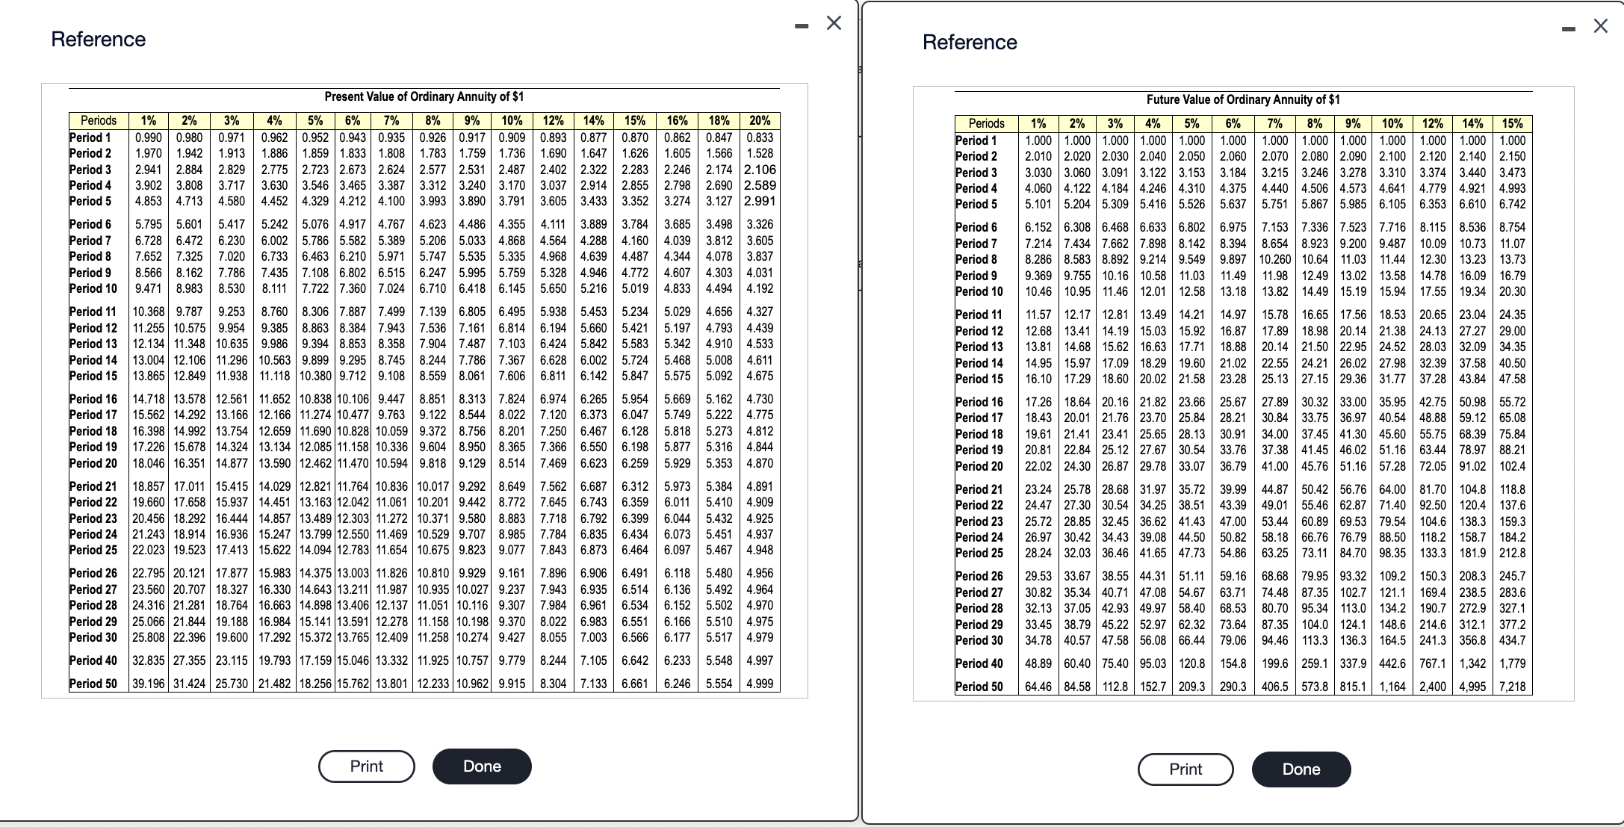
Task: Click Print in the Future Value dialog
Action: pos(1186,769)
